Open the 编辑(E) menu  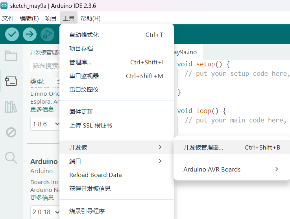click(29, 18)
